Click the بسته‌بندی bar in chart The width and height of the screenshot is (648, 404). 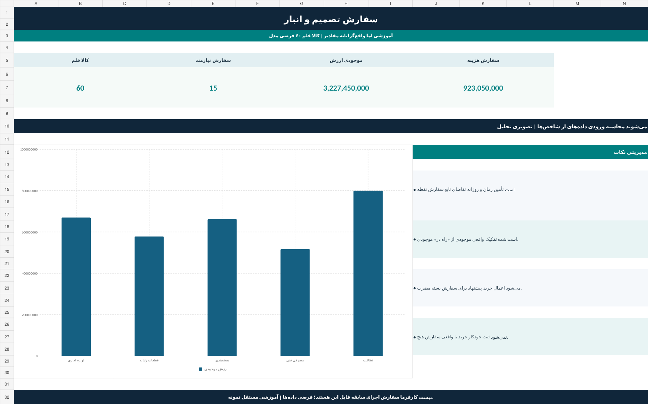[x=222, y=288]
